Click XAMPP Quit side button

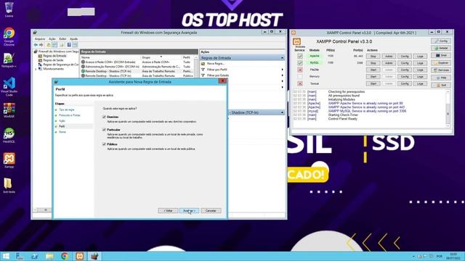point(441,86)
